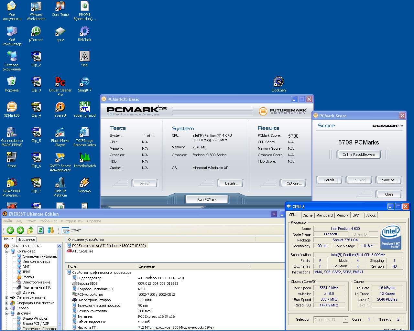The height and width of the screenshot is (331, 414).
Task: Select Суммарная информация tree item
Action: click(x=37, y=256)
